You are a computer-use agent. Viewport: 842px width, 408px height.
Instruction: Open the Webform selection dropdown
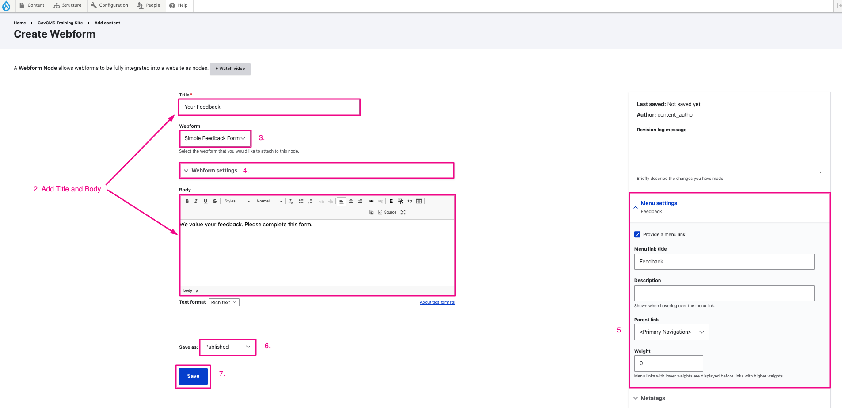click(215, 138)
